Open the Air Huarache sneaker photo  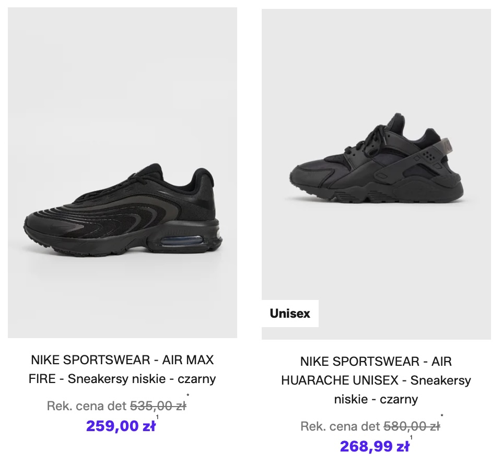[x=376, y=172]
